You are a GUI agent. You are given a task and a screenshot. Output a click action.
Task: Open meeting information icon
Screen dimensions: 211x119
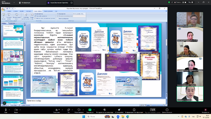click(134, 109)
